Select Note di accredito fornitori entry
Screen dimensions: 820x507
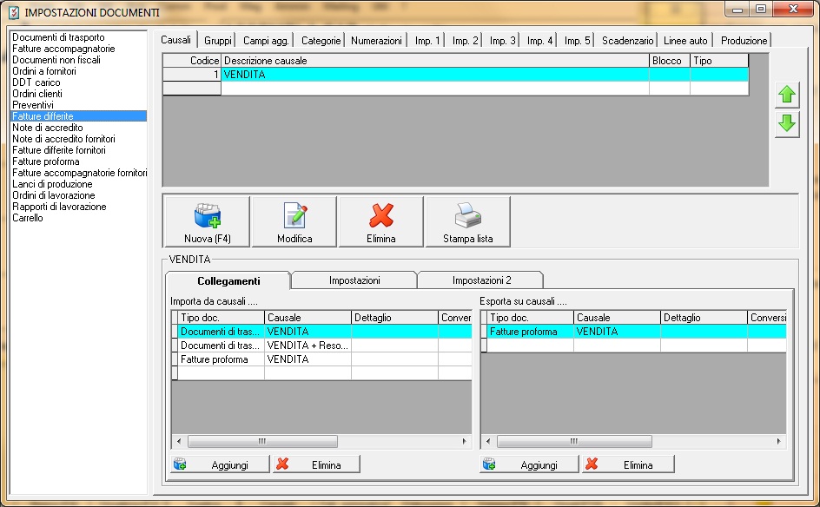point(78,139)
